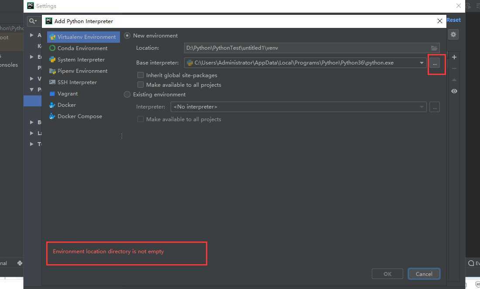Select the New environment radio button
The height and width of the screenshot is (289, 480).
[x=127, y=36]
